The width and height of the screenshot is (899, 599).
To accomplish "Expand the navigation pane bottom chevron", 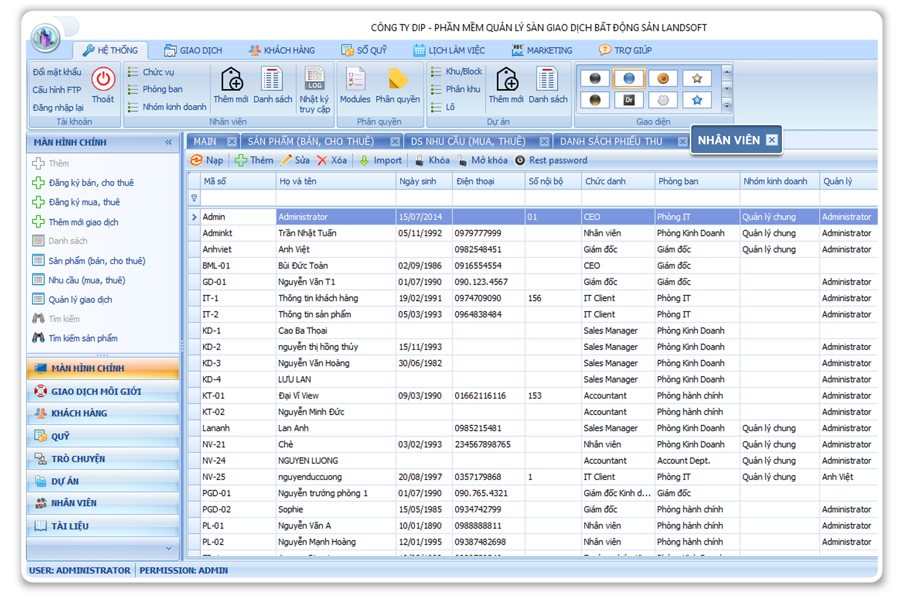I will [x=169, y=548].
